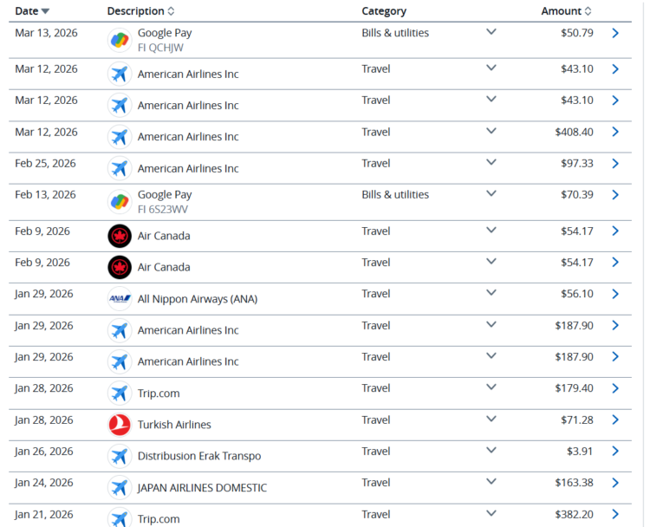
Task: Click the $408.40 amount
Action: point(574,133)
